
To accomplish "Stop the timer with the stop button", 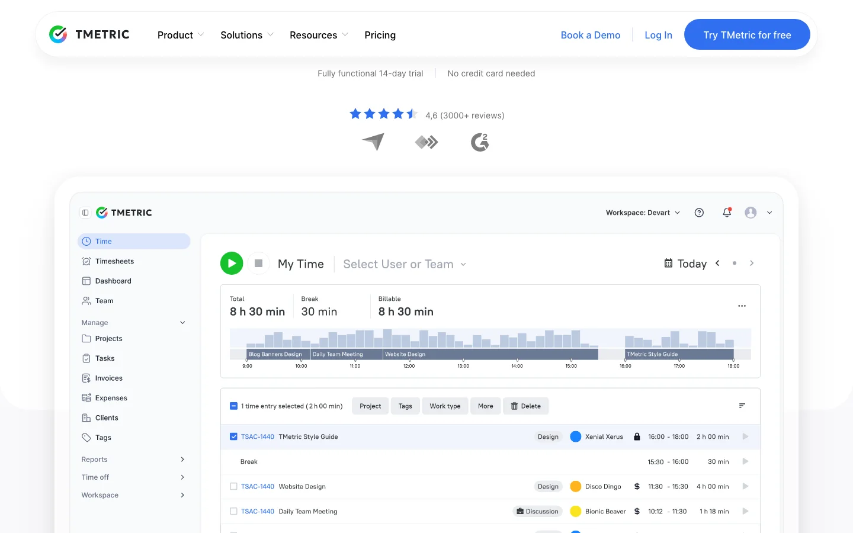I will pos(258,264).
